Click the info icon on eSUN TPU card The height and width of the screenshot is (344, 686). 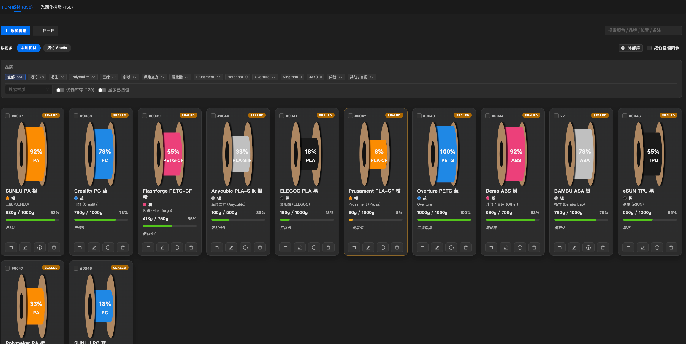pyautogui.click(x=657, y=247)
